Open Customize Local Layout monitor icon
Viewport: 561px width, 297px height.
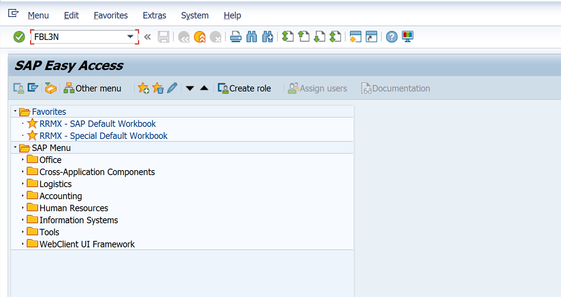[407, 37]
